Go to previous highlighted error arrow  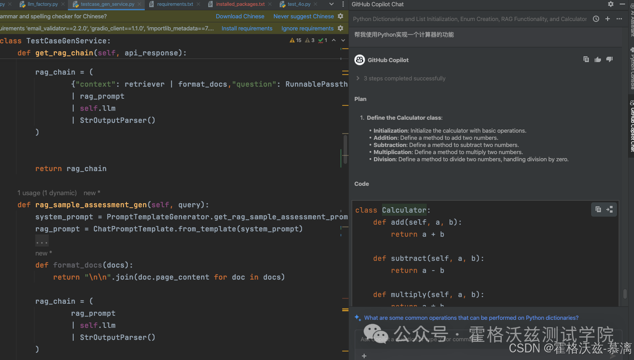click(x=334, y=40)
